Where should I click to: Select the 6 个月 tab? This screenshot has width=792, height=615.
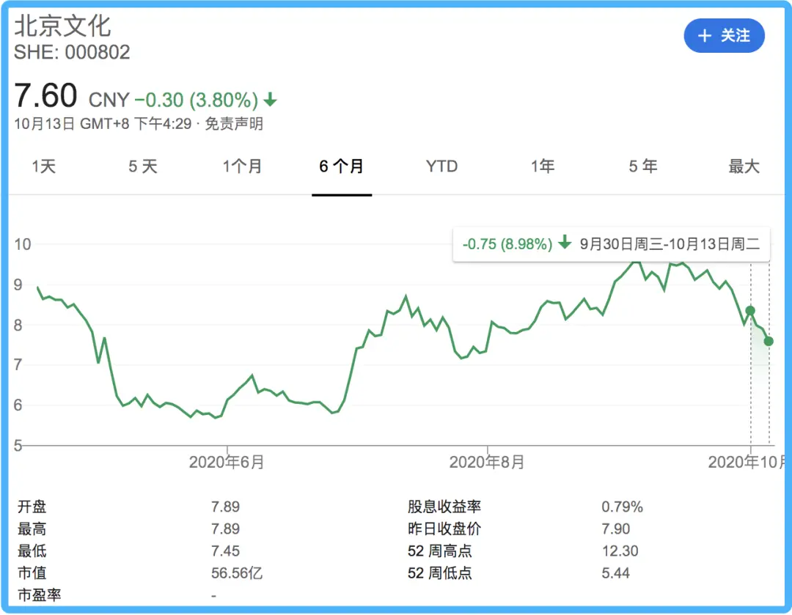pyautogui.click(x=342, y=166)
